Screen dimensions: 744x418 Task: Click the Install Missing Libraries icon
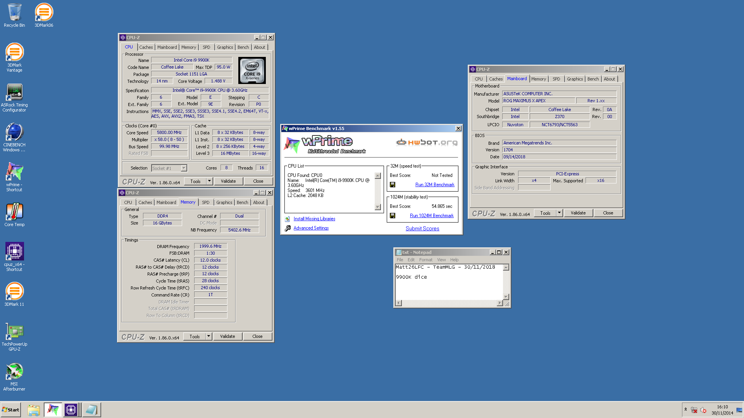click(288, 219)
